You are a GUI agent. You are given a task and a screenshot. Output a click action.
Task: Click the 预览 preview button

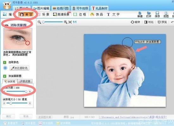(x=162, y=22)
